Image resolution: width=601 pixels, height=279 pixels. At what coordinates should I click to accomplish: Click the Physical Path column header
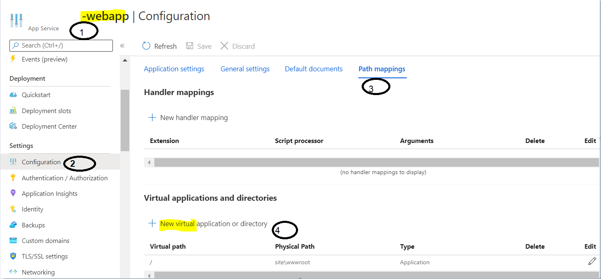(295, 246)
